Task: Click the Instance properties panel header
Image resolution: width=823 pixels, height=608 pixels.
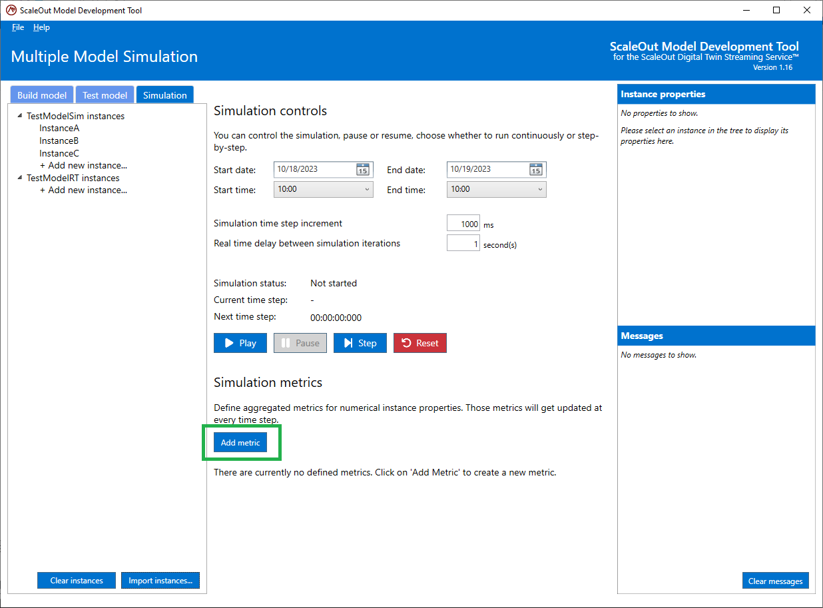Action: click(716, 94)
